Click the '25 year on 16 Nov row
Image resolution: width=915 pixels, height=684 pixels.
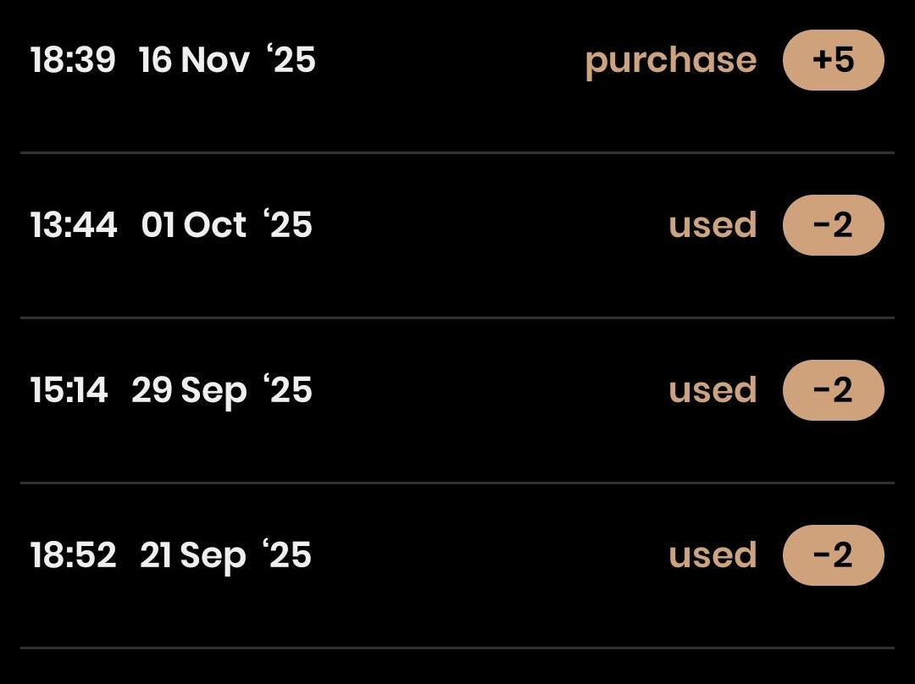(x=291, y=61)
